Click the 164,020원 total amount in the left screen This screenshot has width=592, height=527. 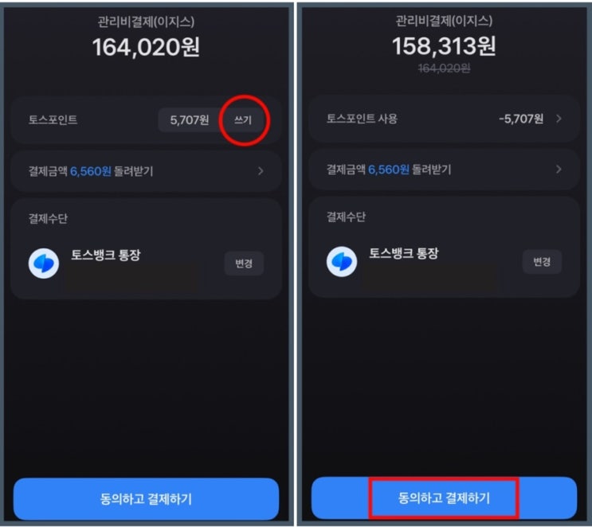[146, 47]
